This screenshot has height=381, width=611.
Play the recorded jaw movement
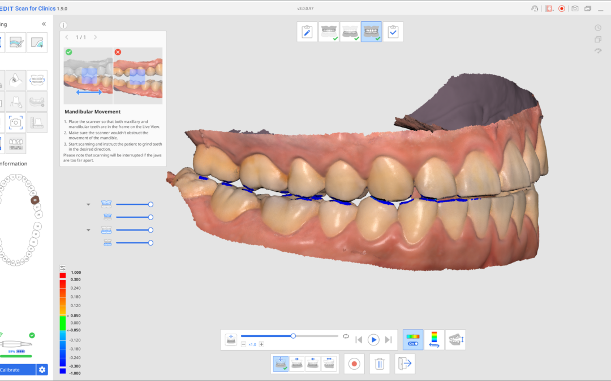(x=373, y=340)
